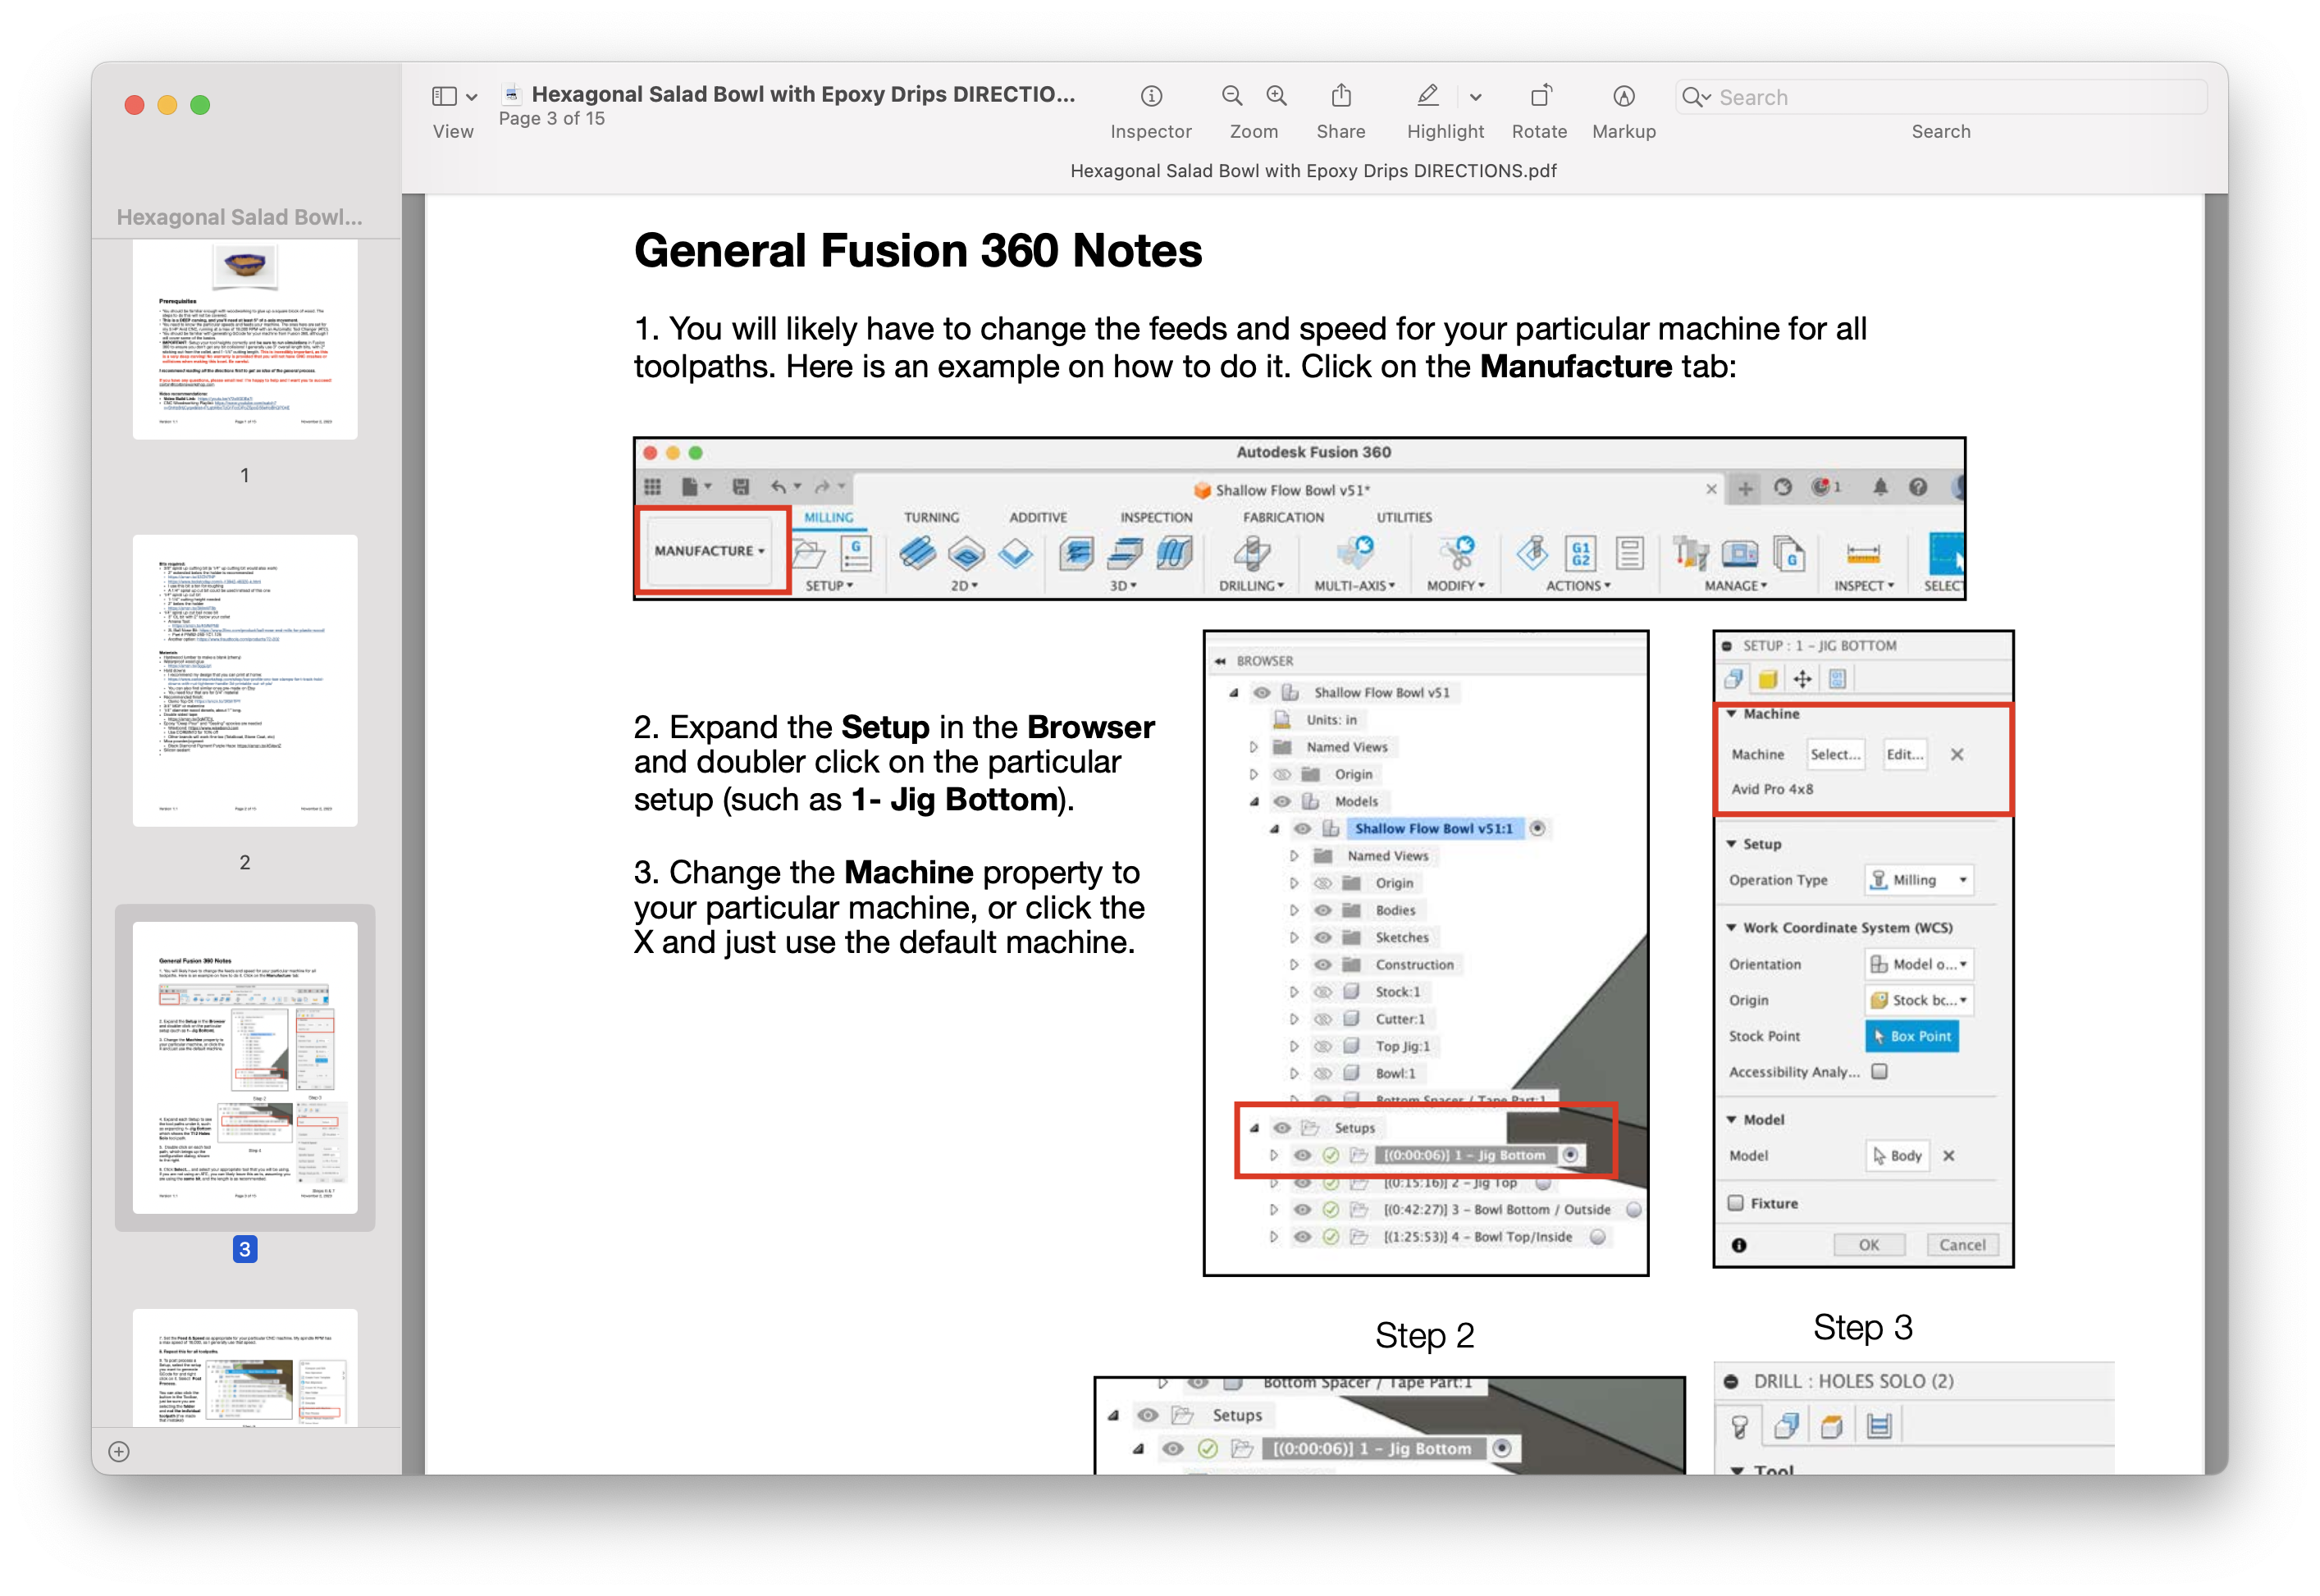Click the Model Body selection button
This screenshot has width=2320, height=1596.
1897,1155
